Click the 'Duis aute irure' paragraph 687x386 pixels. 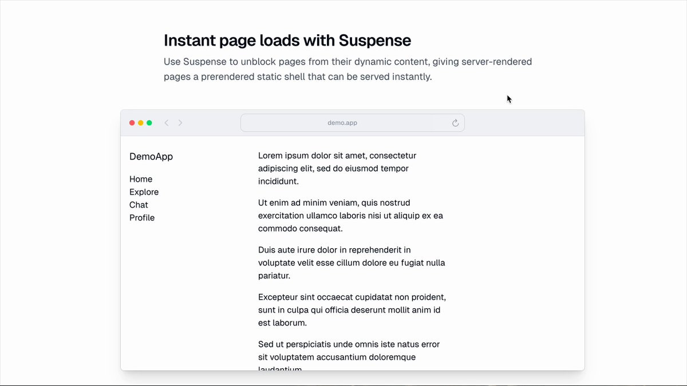click(351, 262)
